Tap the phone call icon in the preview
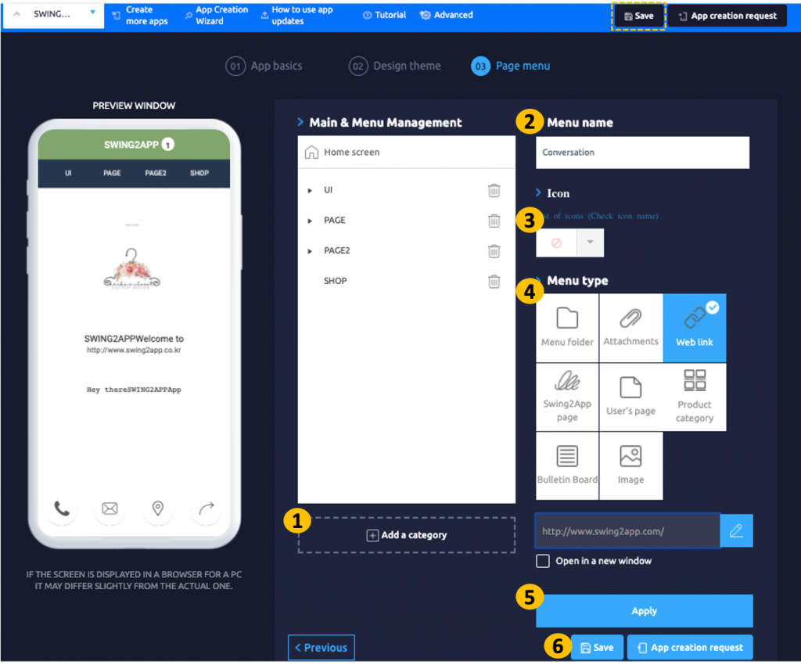This screenshot has height=672, width=801. (62, 509)
